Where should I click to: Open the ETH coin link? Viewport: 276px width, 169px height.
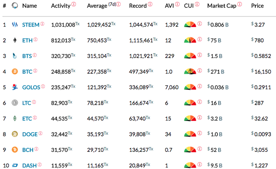(27, 41)
